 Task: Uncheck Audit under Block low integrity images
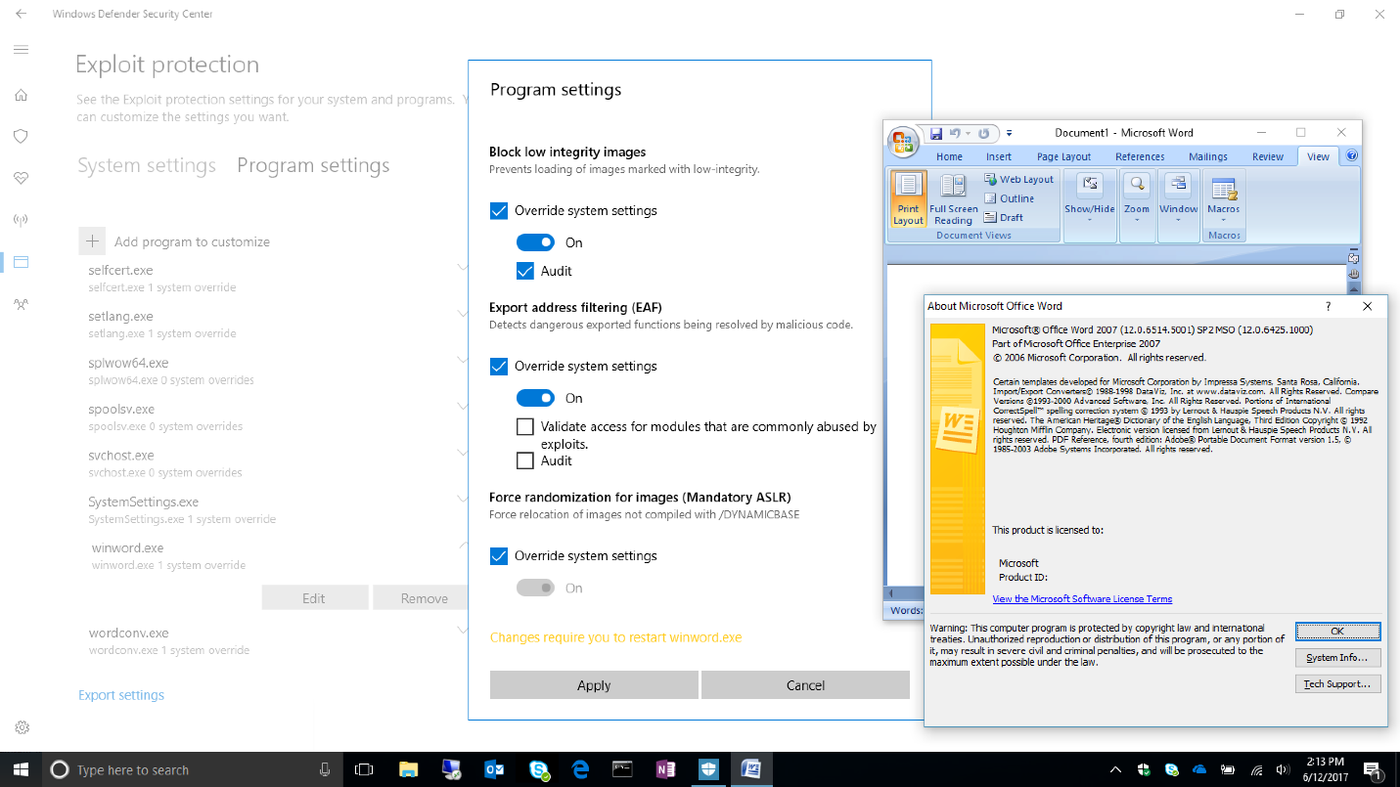pyautogui.click(x=525, y=271)
